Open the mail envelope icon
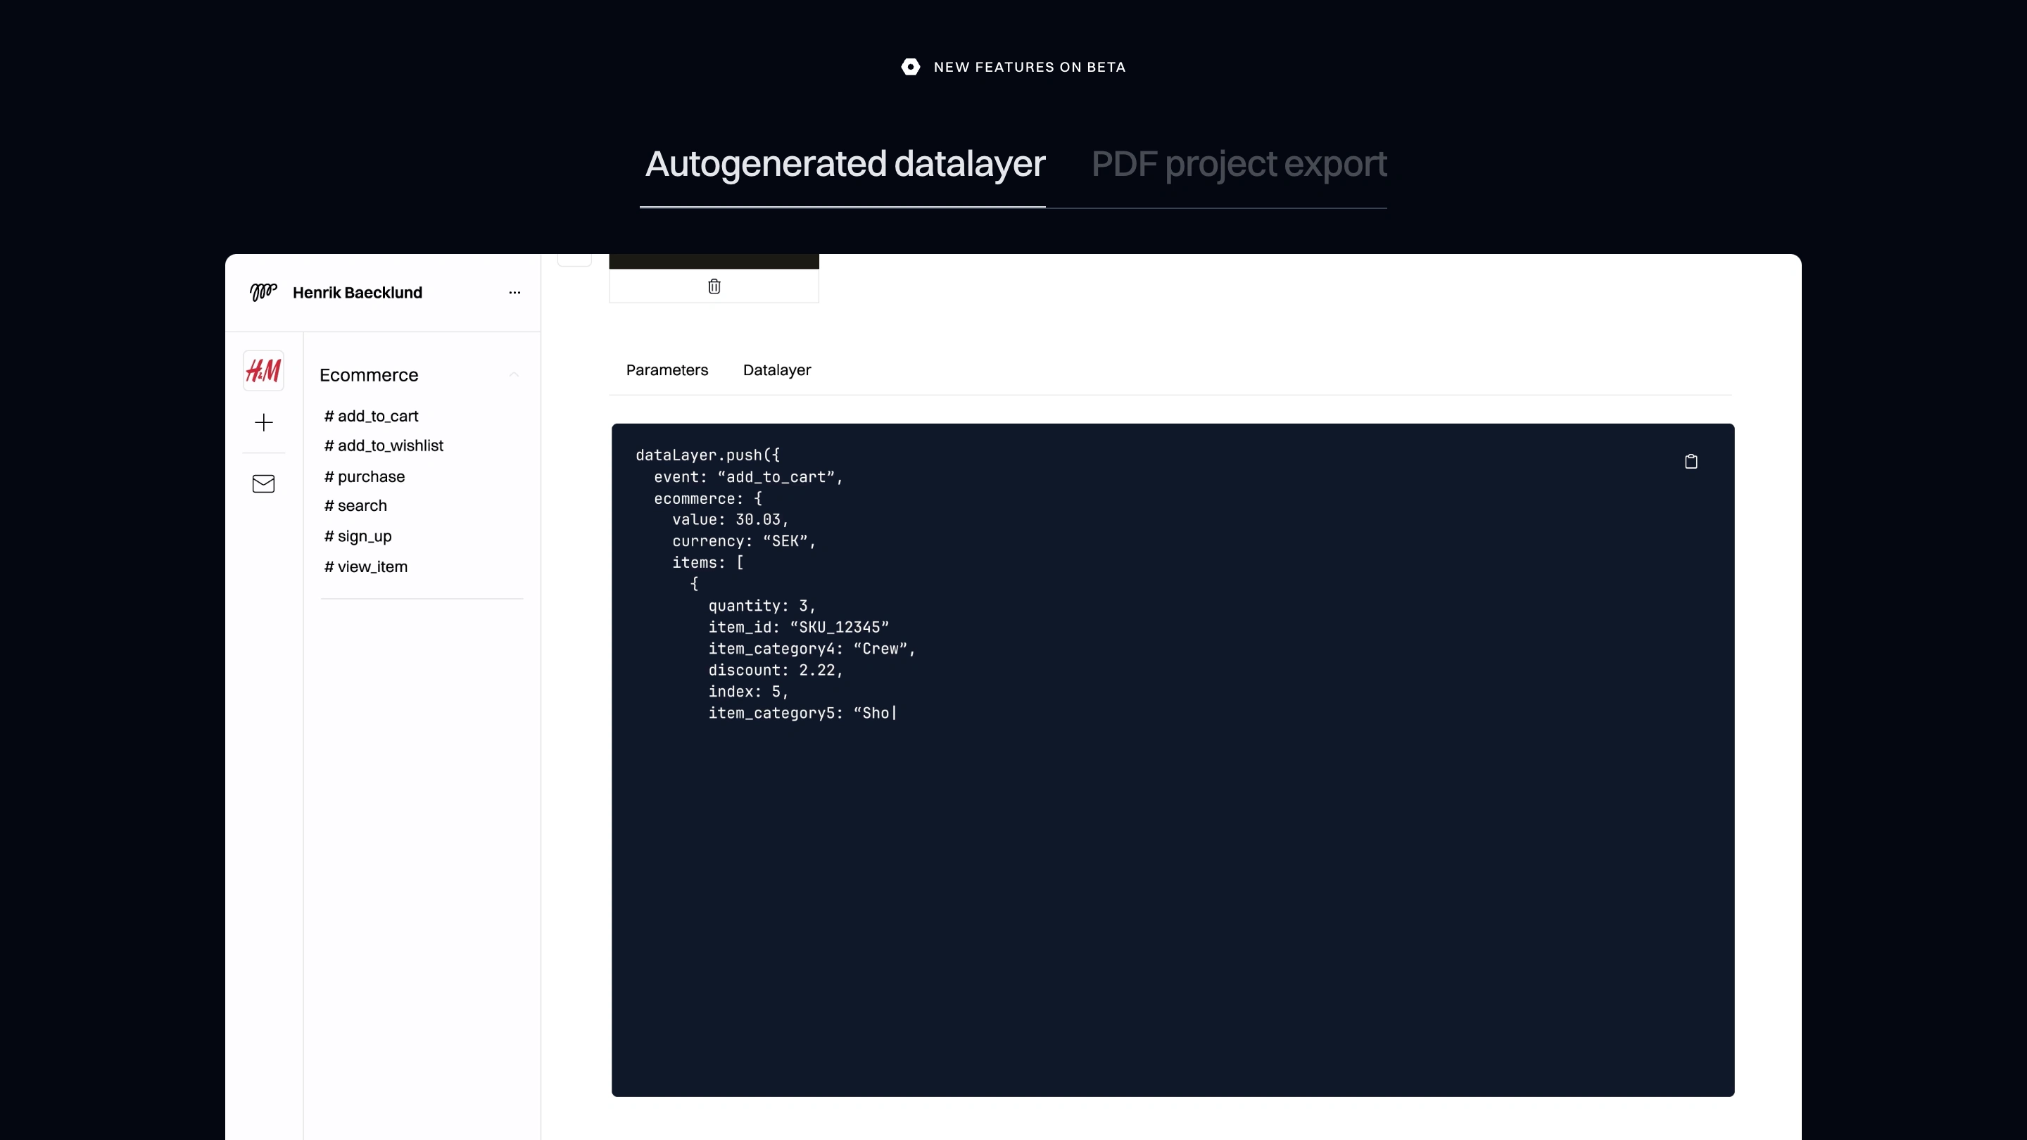This screenshot has height=1140, width=2027. tap(264, 483)
